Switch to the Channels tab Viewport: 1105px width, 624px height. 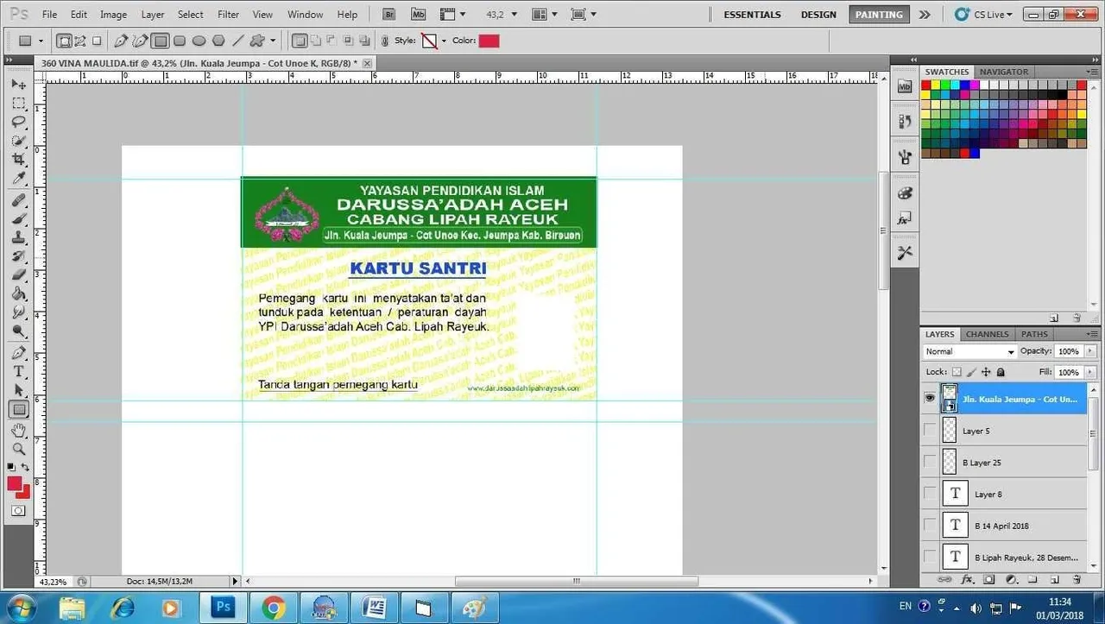[x=987, y=334]
